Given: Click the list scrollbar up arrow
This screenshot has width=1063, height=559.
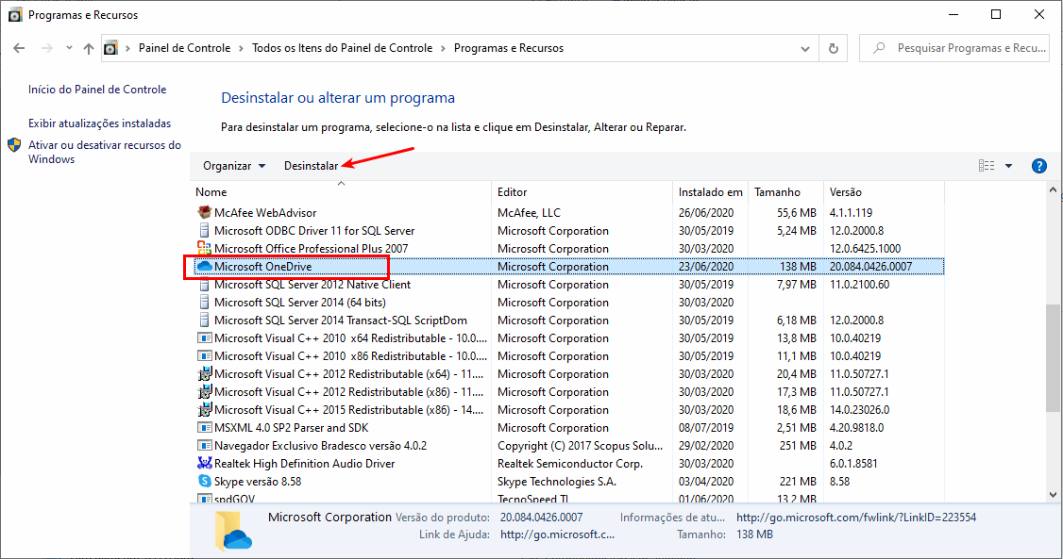Looking at the screenshot, I should (1053, 190).
